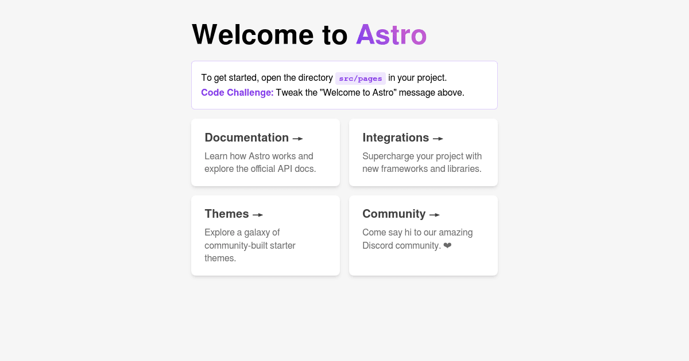This screenshot has width=689, height=361.
Task: Click the purple 'Code Challenge:' label
Action: pyautogui.click(x=237, y=93)
